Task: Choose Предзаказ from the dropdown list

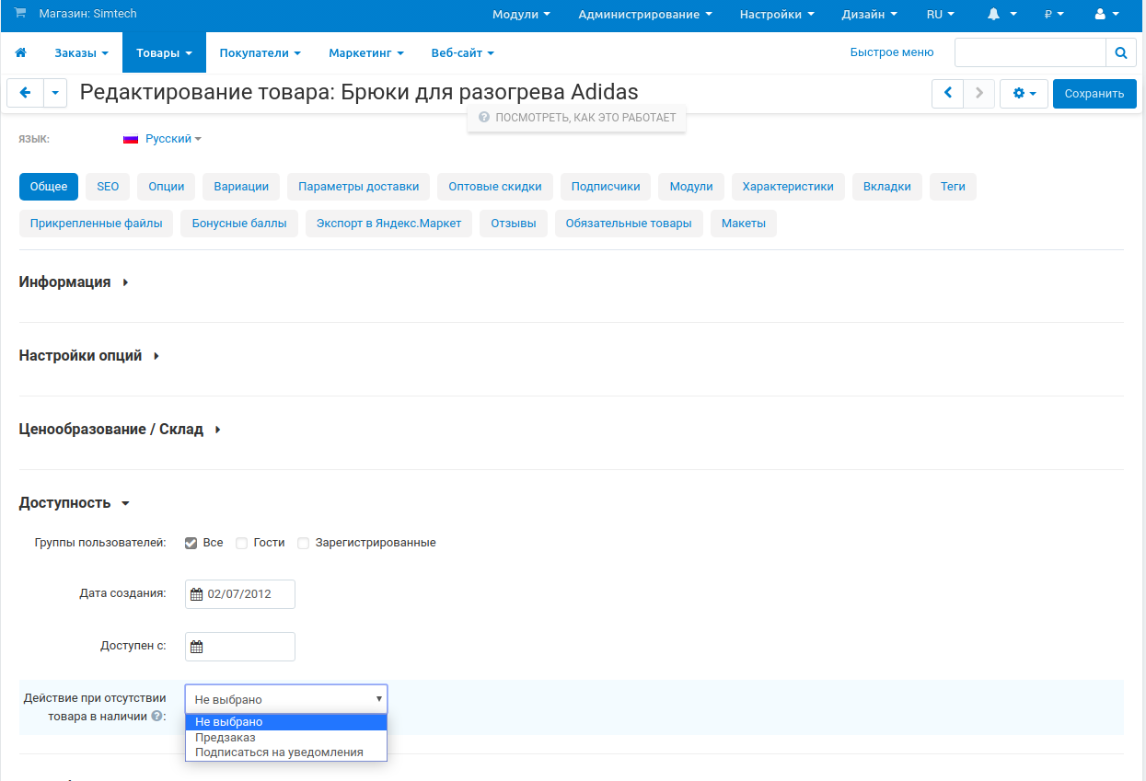Action: coord(226,737)
